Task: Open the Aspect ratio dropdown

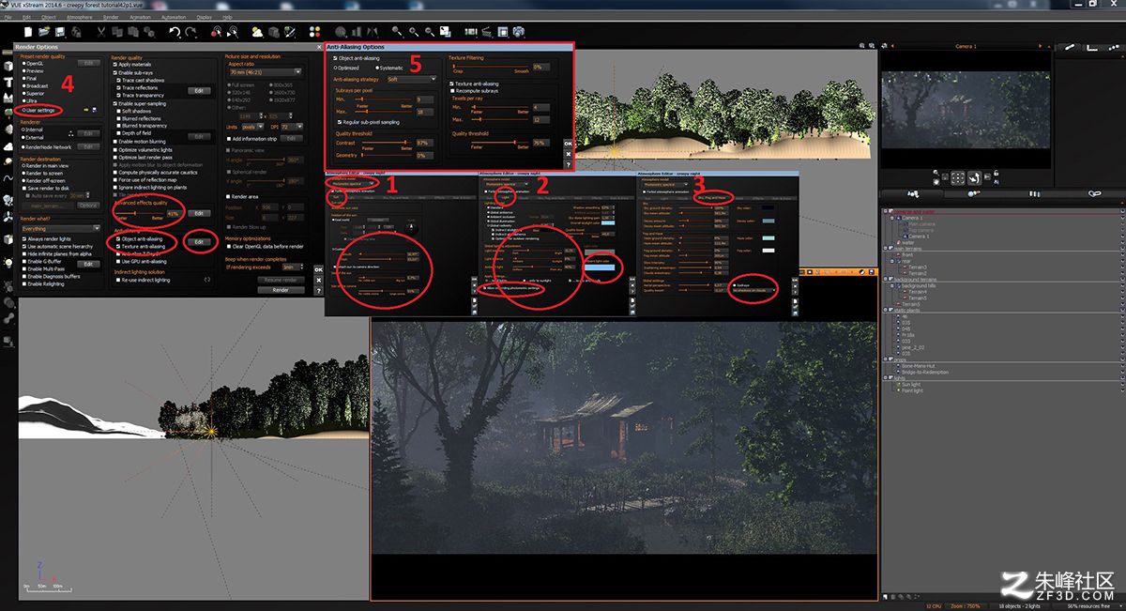Action: click(x=266, y=71)
